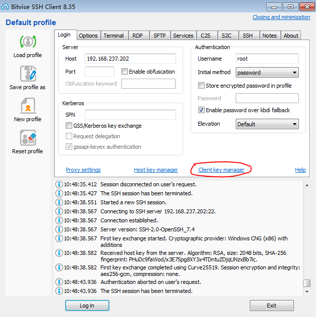Click the Password input field
Image resolution: width=316 pixels, height=317 pixels.
[x=267, y=98]
